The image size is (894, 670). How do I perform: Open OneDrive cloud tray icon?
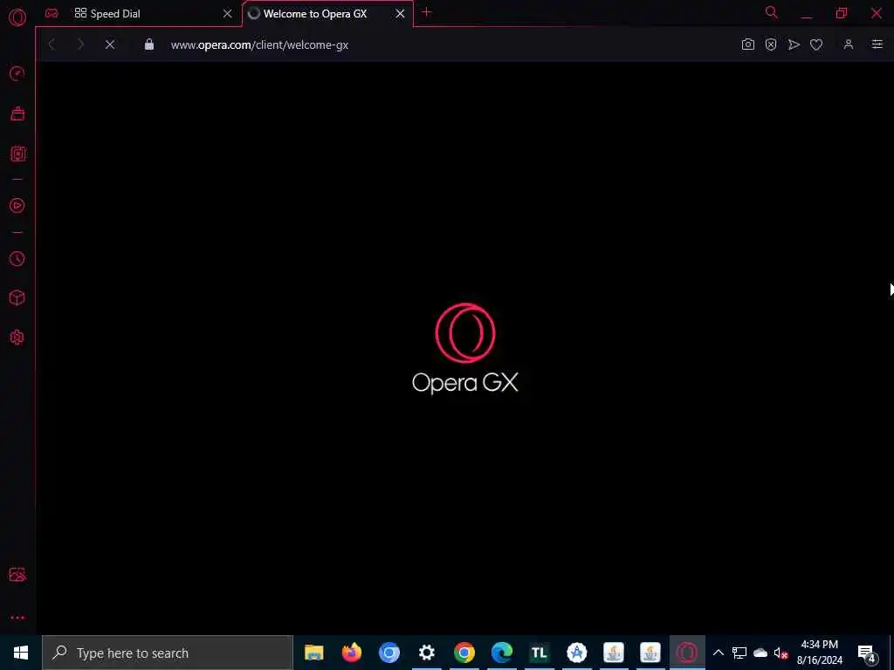pyautogui.click(x=760, y=653)
